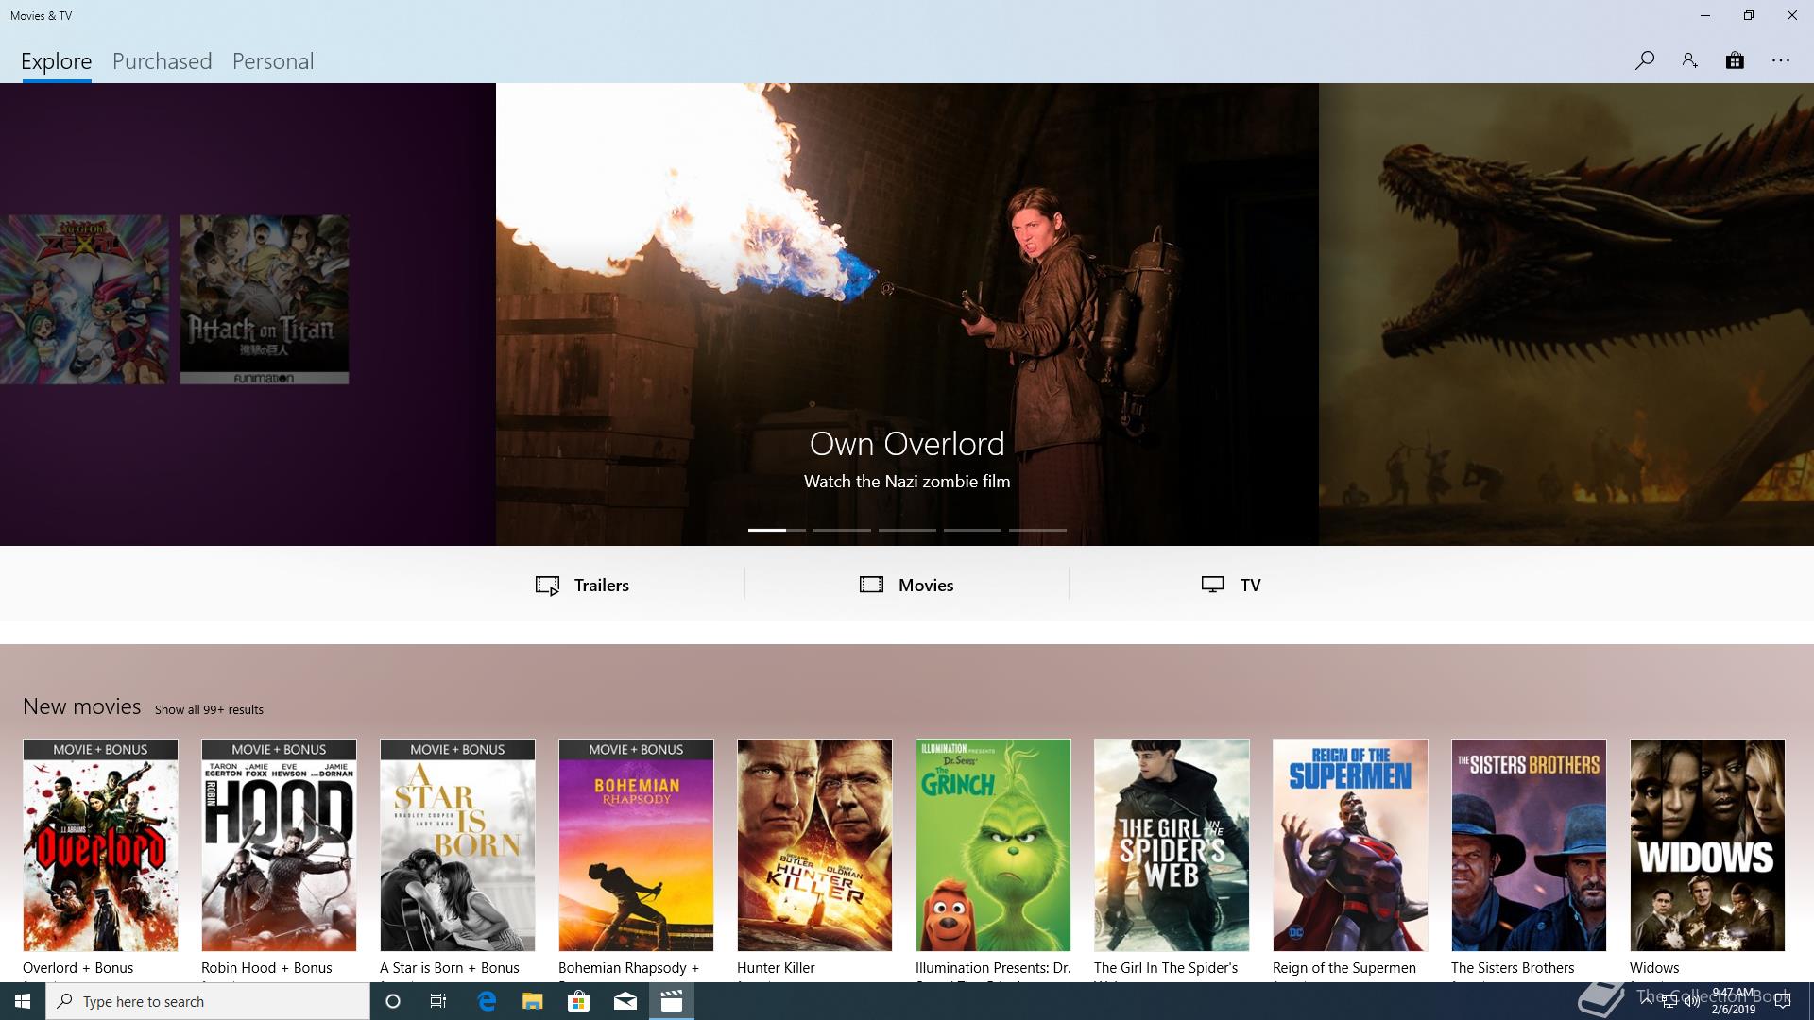
Task: Launch Microsoft Edge from the taskbar
Action: (487, 1001)
